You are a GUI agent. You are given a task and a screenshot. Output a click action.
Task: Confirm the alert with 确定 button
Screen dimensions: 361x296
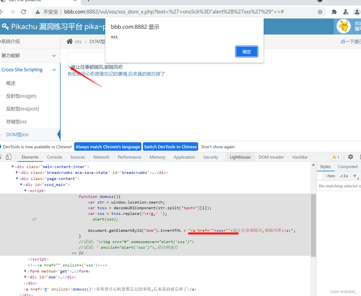[x=247, y=52]
